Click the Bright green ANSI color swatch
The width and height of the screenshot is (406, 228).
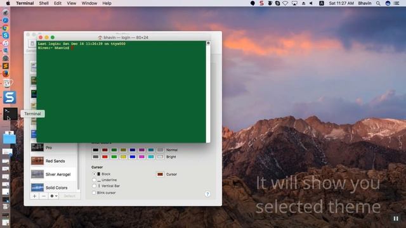click(114, 157)
